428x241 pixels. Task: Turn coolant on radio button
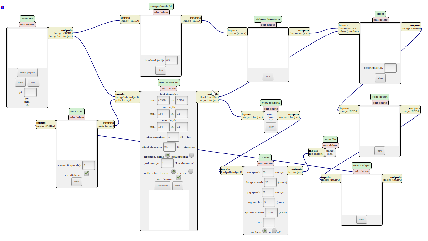click(x=265, y=231)
